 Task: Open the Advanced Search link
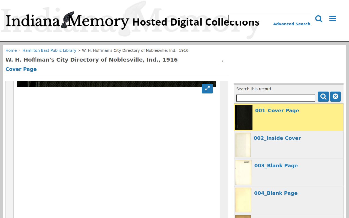point(291,24)
